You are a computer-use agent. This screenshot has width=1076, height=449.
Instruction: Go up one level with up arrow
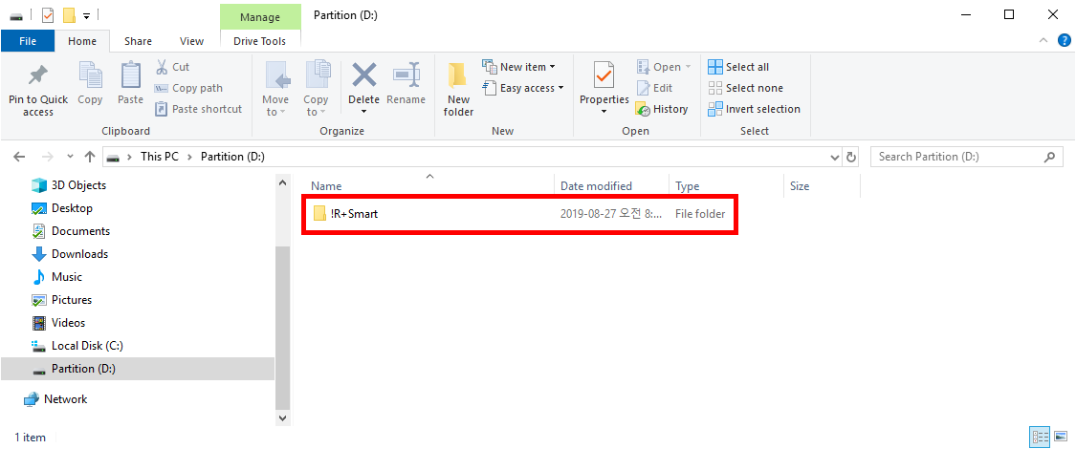tap(89, 157)
